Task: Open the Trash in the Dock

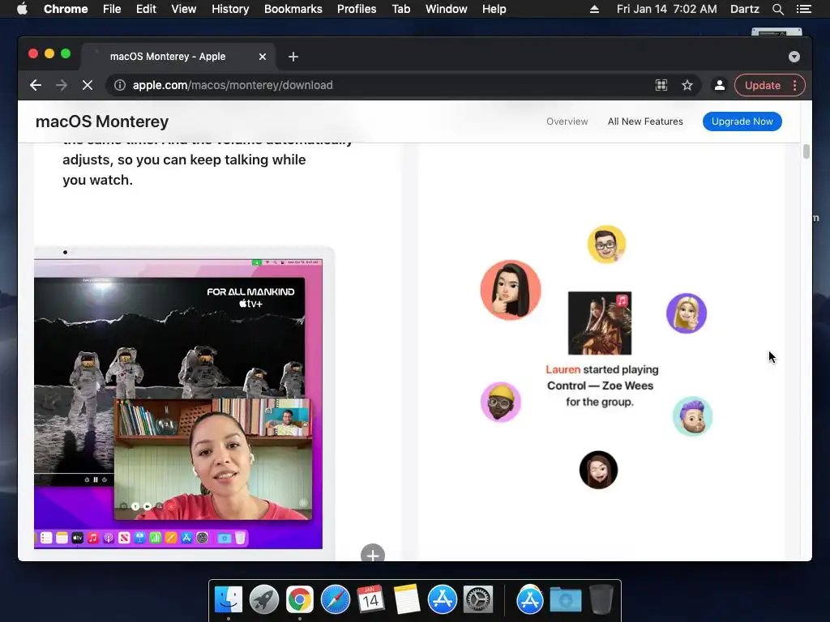Action: tap(601, 599)
